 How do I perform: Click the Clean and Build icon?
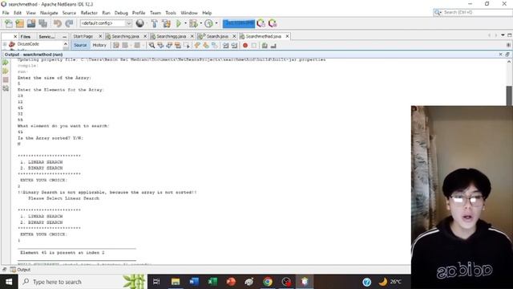pyautogui.click(x=166, y=23)
